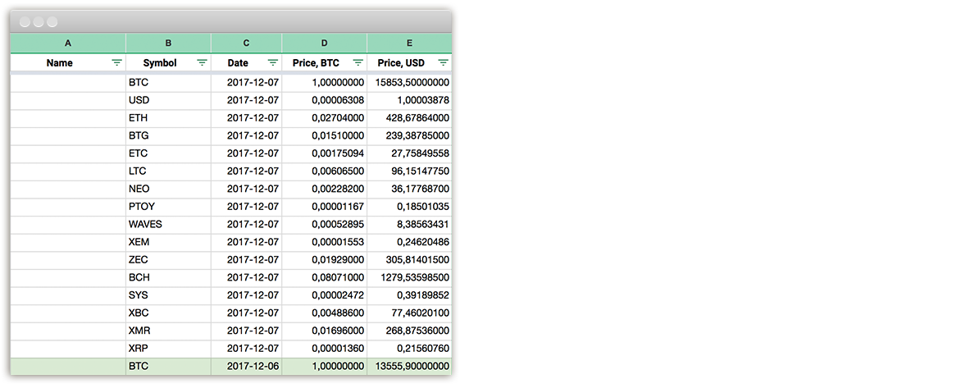Select the 0,02704000 BTC price cell
This screenshot has width=961, height=388.
[x=324, y=117]
